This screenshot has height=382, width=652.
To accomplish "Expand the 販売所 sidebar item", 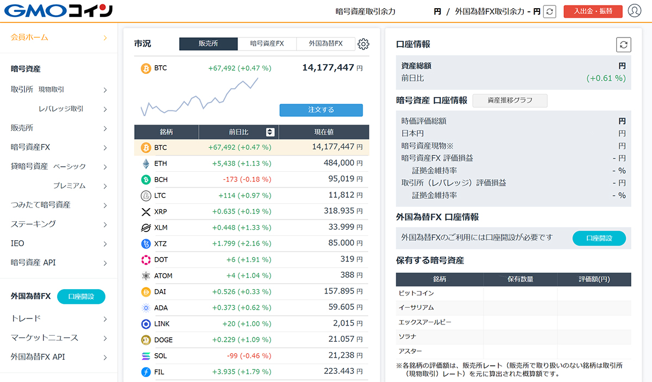I will pos(59,128).
